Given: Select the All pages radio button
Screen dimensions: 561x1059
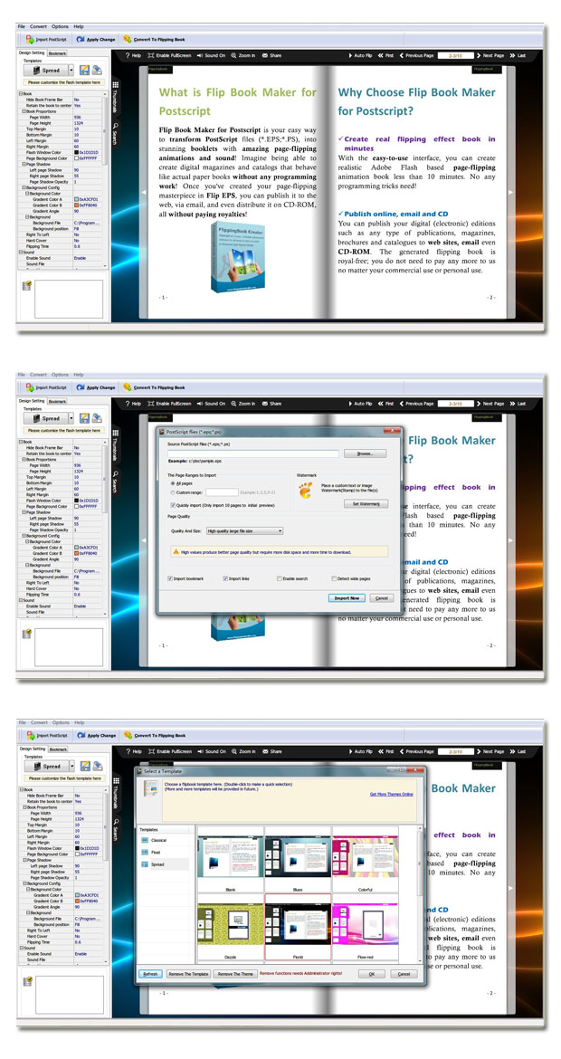Looking at the screenshot, I should [x=173, y=483].
